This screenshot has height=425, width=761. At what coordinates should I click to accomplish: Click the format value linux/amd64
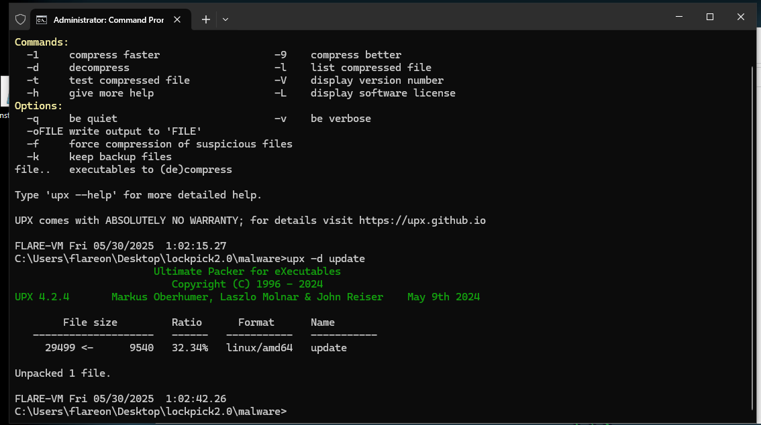[260, 348]
